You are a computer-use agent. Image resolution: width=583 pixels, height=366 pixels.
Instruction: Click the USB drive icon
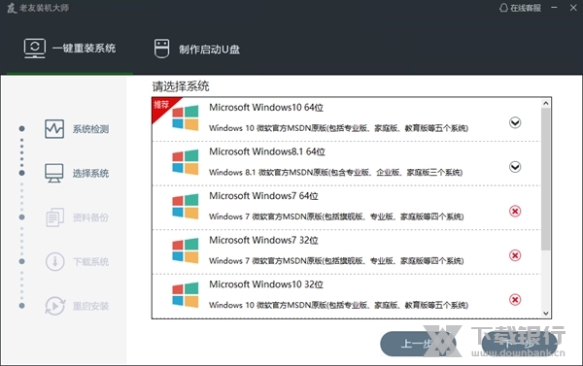click(161, 49)
